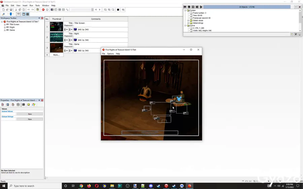
Task: Click the add item icon in debugger footer
Action: pos(292,34)
